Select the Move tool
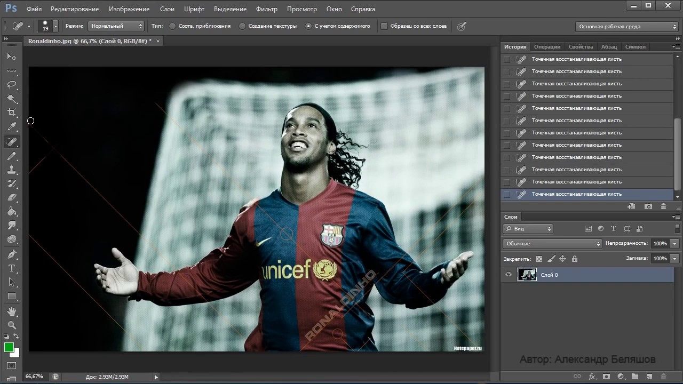The width and height of the screenshot is (683, 384). click(12, 57)
